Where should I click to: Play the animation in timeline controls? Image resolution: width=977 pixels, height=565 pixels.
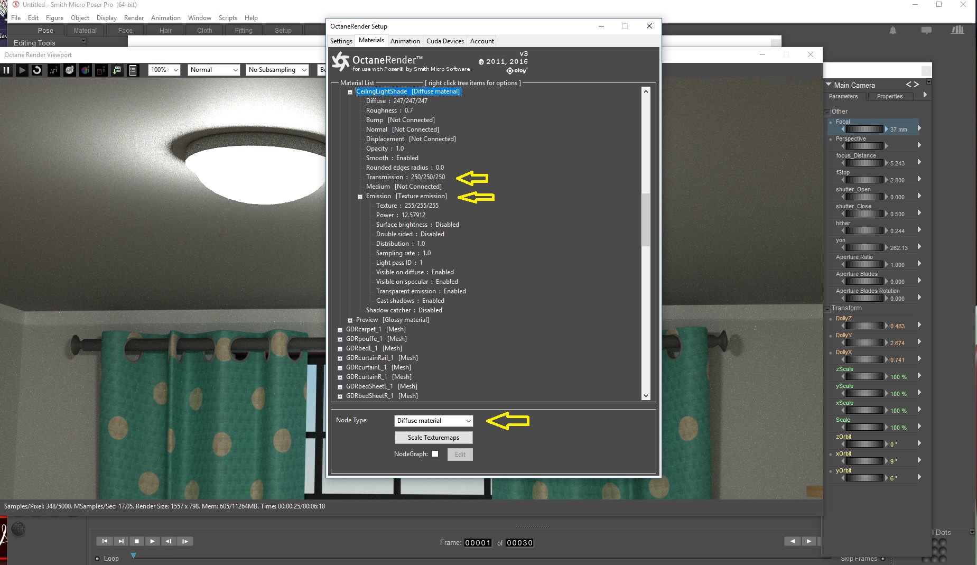point(153,541)
